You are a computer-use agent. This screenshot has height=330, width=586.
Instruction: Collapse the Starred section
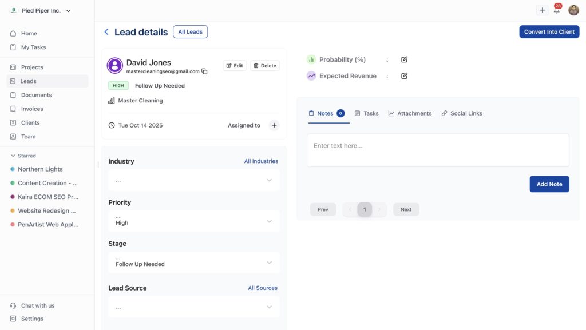pos(13,156)
